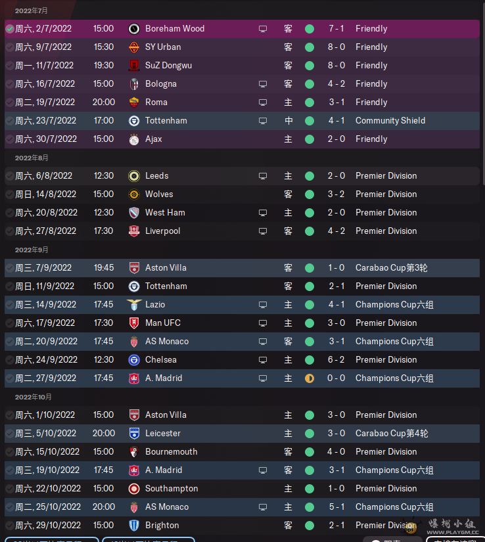This screenshot has width=485, height=542.
Task: Open Roma via its club crest
Action: [134, 102]
